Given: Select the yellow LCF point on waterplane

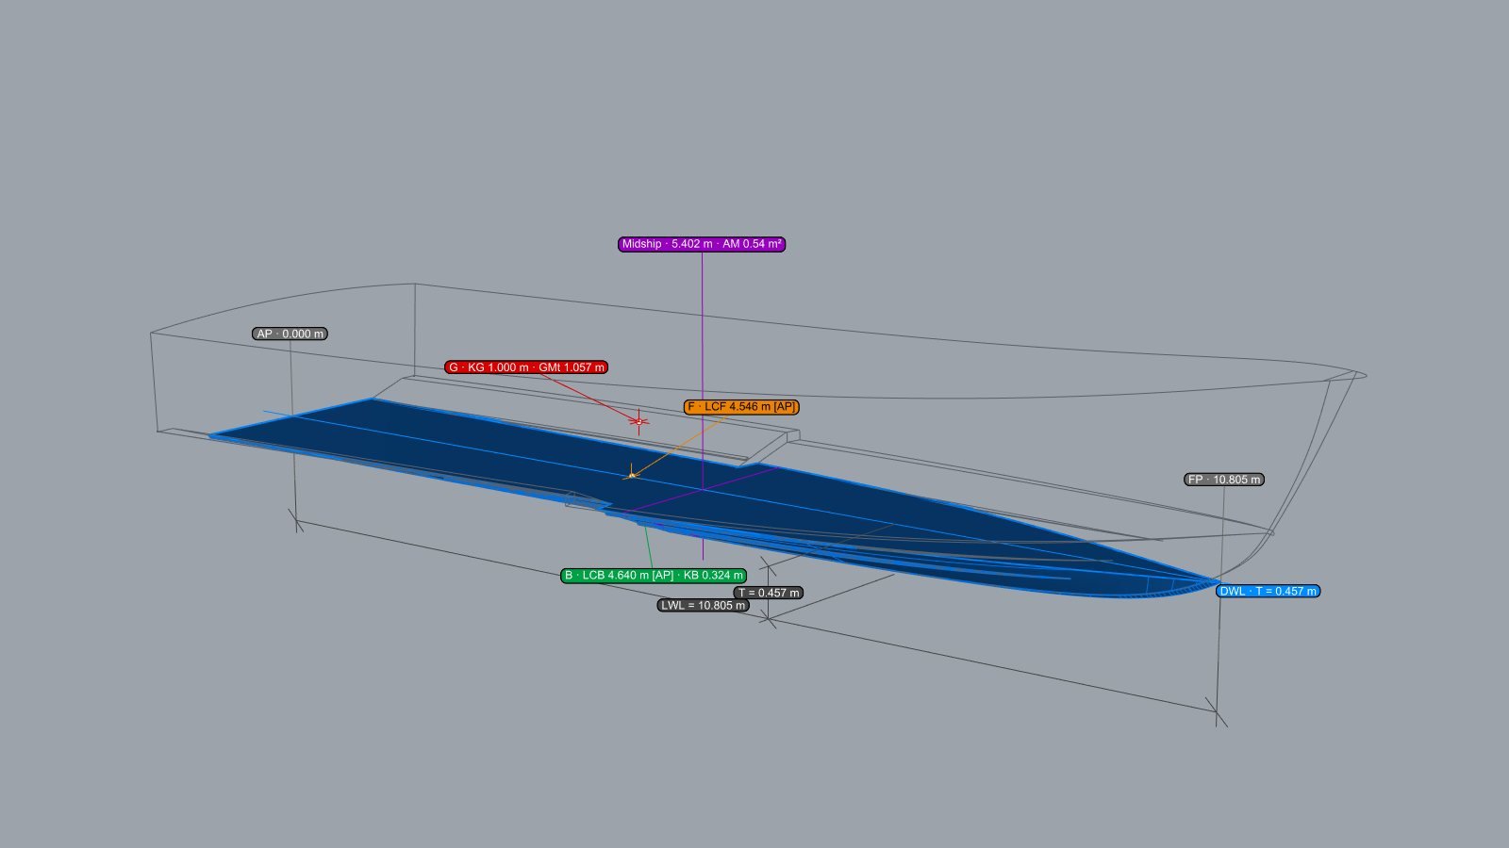Looking at the screenshot, I should click(x=632, y=476).
